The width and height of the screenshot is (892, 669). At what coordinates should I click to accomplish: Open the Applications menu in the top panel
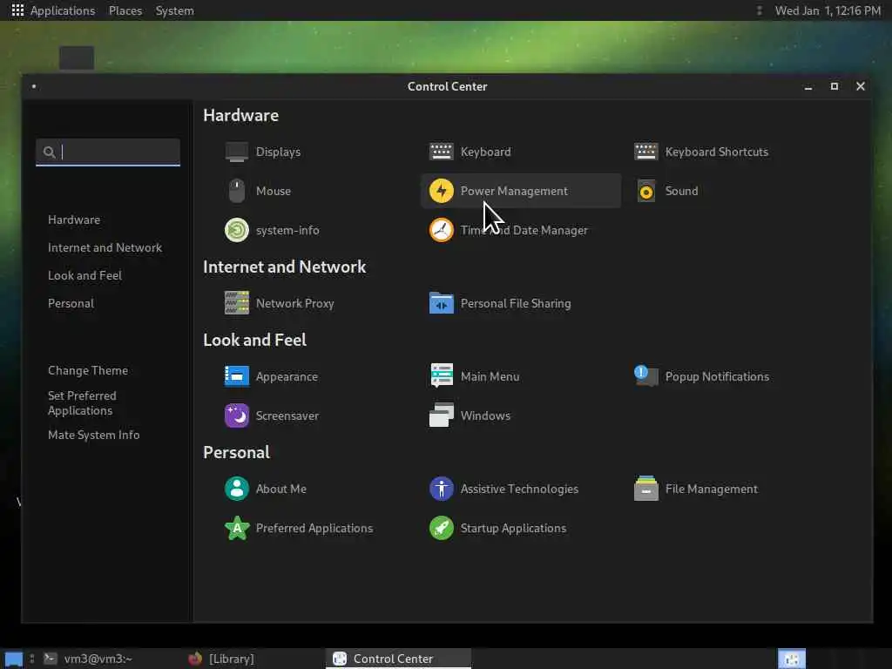coord(63,10)
